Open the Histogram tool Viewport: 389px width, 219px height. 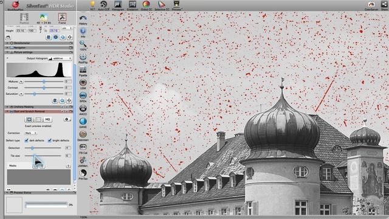[x=117, y=5]
